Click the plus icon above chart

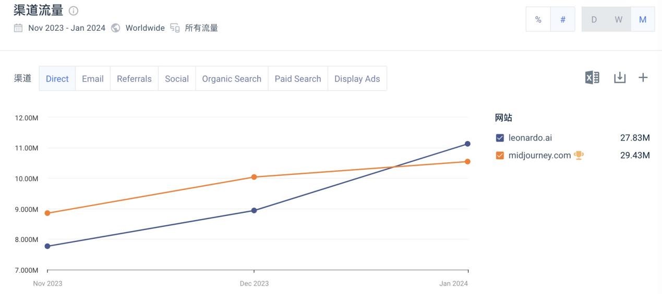(x=643, y=78)
